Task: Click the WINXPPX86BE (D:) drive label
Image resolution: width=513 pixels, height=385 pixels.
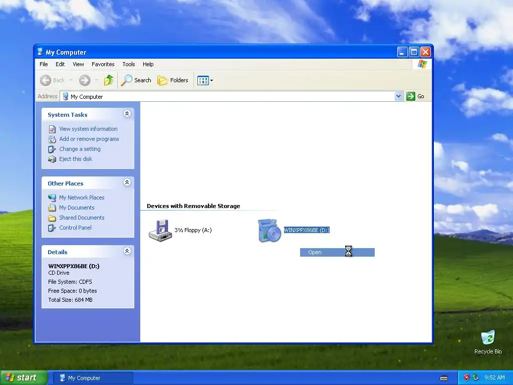Action: click(307, 230)
